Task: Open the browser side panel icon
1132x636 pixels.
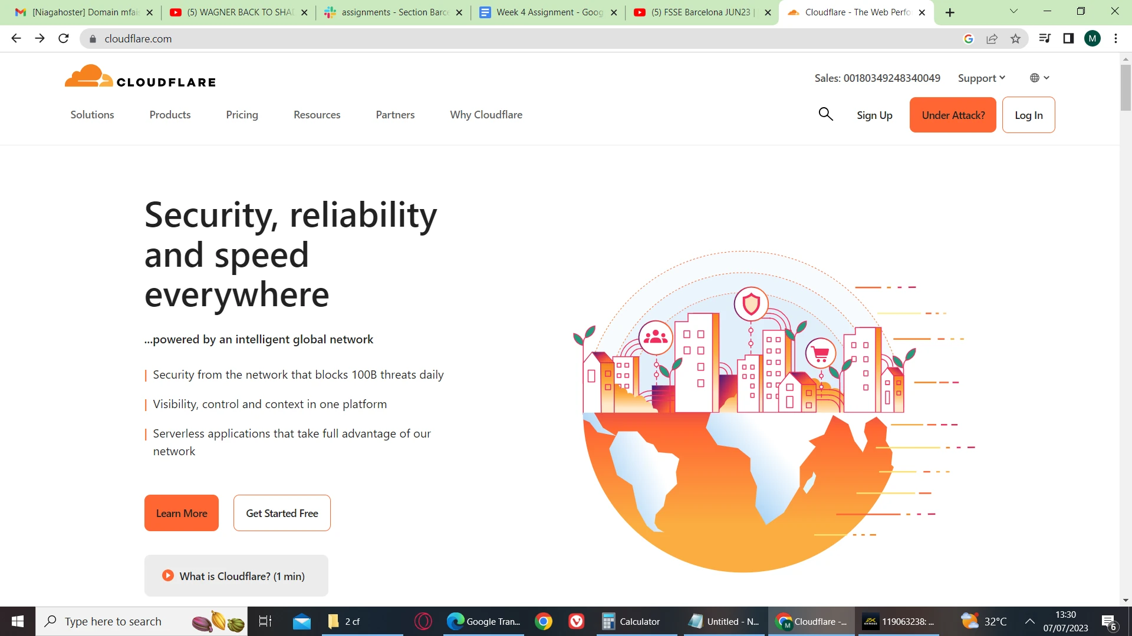Action: click(x=1068, y=39)
